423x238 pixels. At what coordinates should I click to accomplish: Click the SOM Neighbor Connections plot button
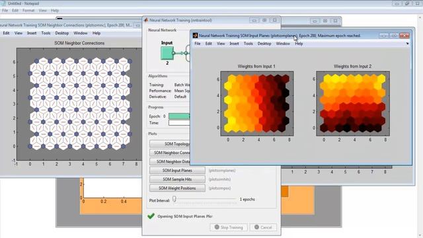pos(170,153)
